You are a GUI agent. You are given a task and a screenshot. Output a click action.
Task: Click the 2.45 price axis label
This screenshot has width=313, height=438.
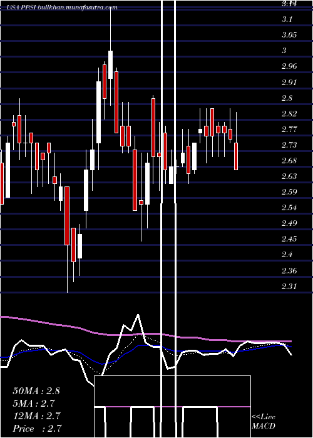pyautogui.click(x=289, y=239)
